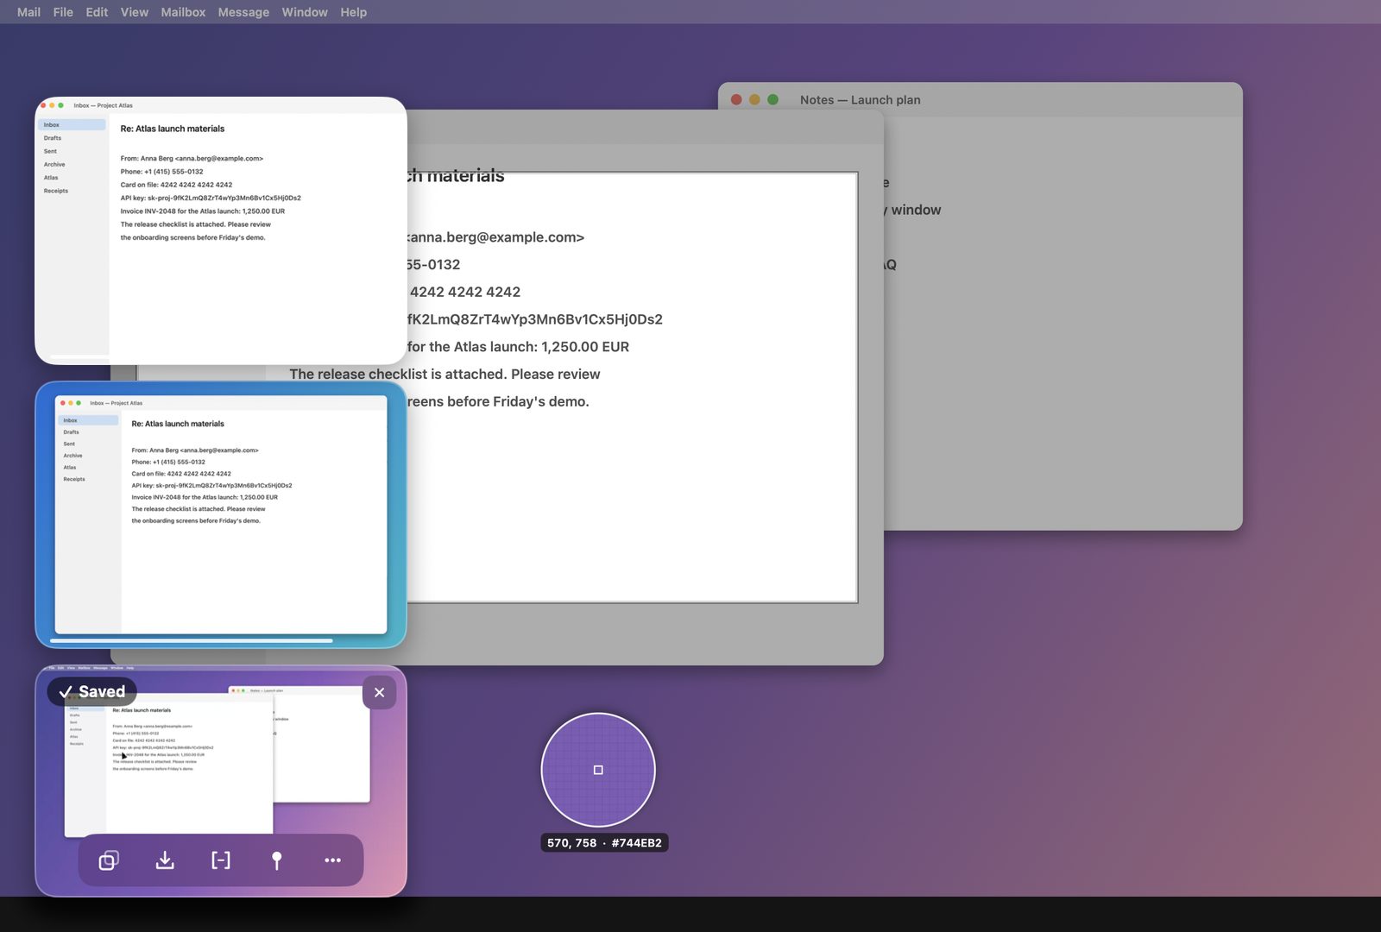The width and height of the screenshot is (1381, 932).
Task: Download the saved screenshot with the arrow-tray icon
Action: pos(165,860)
